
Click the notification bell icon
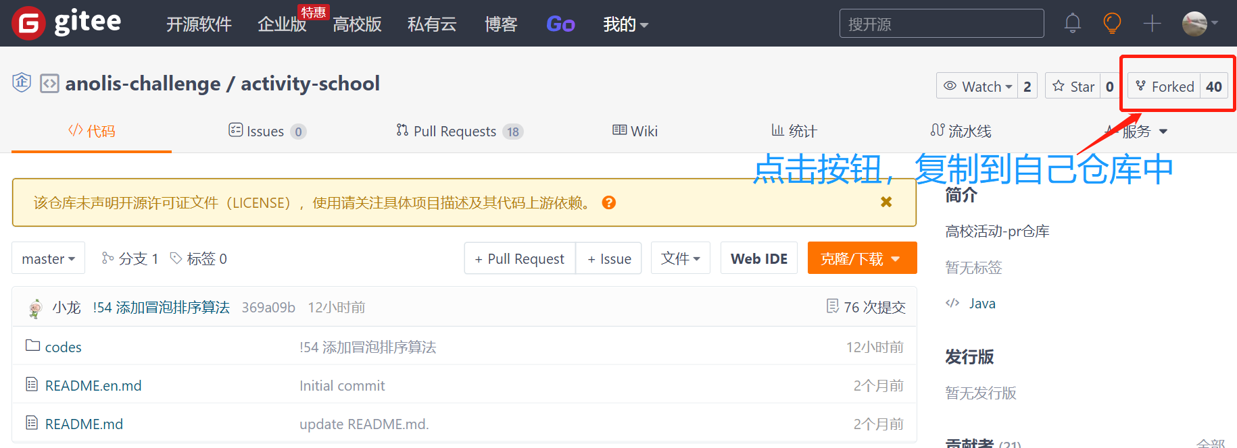1072,24
